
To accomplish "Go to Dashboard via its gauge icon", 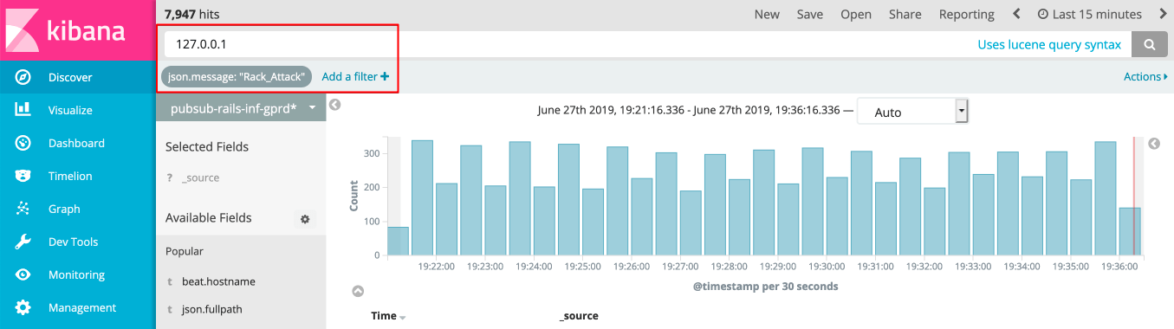I will coord(23,143).
